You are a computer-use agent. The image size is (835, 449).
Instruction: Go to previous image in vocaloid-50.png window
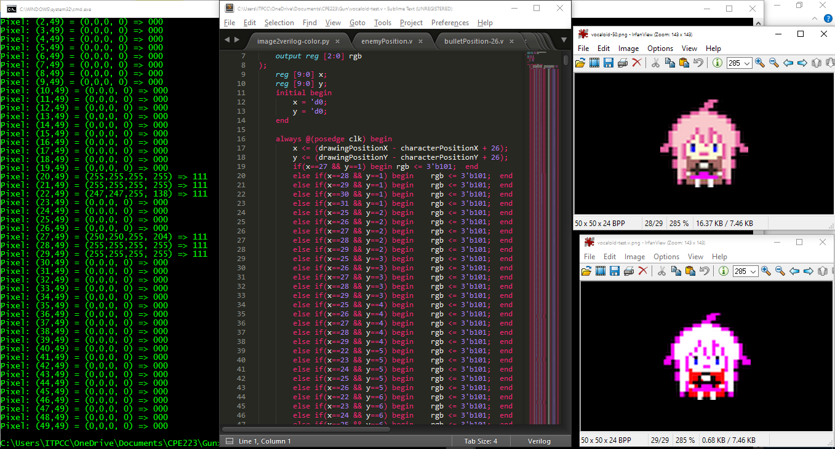[788, 63]
